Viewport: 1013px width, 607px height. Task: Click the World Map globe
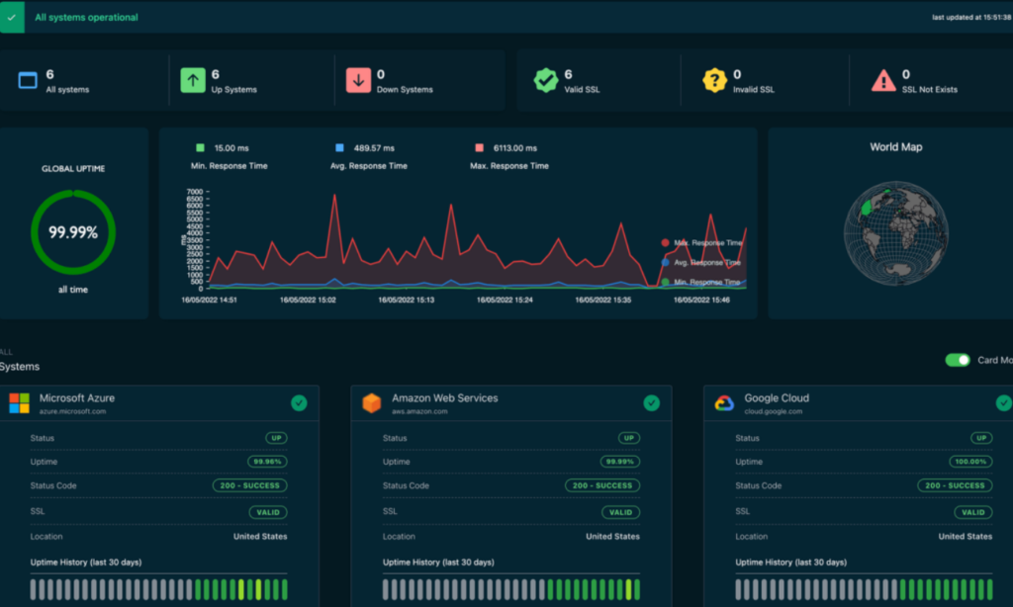[x=895, y=232]
